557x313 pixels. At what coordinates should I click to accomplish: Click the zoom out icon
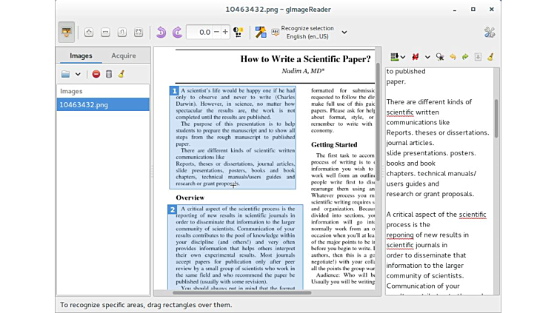[105, 33]
